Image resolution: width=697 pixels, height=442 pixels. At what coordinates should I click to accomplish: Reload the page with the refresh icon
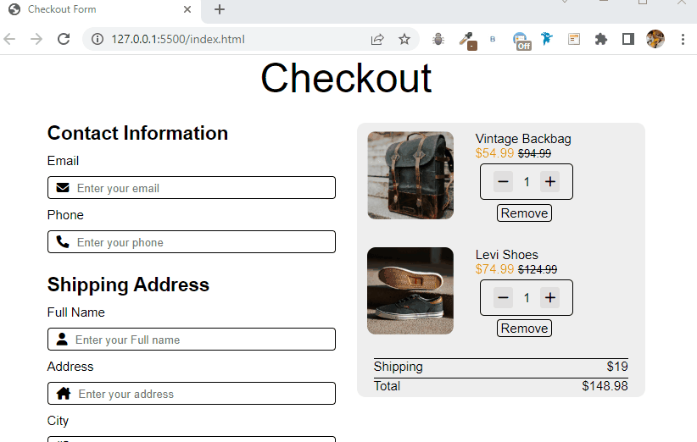point(63,39)
